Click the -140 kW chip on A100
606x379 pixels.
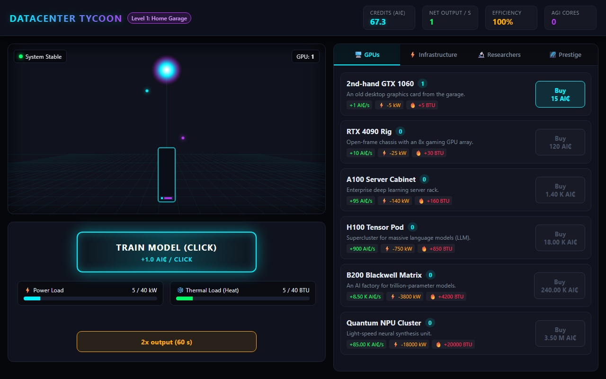click(396, 201)
